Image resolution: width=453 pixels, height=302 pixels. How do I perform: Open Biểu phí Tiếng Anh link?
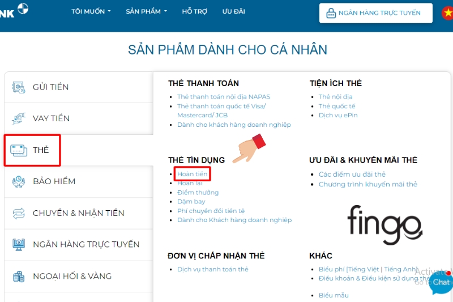[x=400, y=269]
